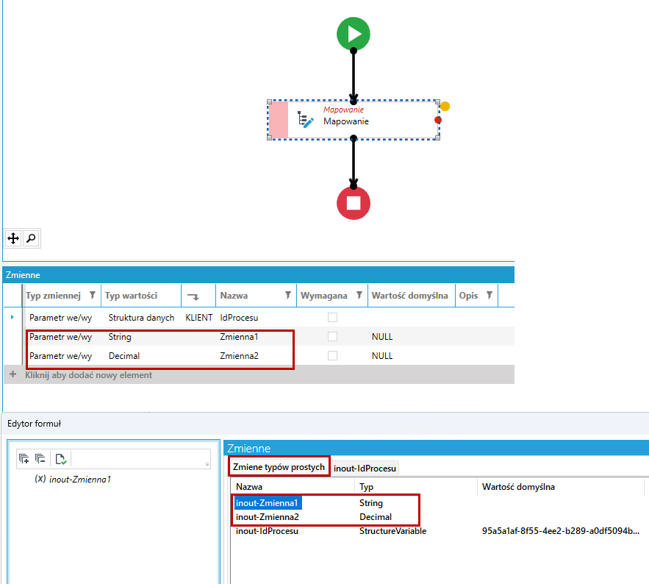Select the Mapowanie node tree-edit icon
This screenshot has width=649, height=584.
point(306,120)
